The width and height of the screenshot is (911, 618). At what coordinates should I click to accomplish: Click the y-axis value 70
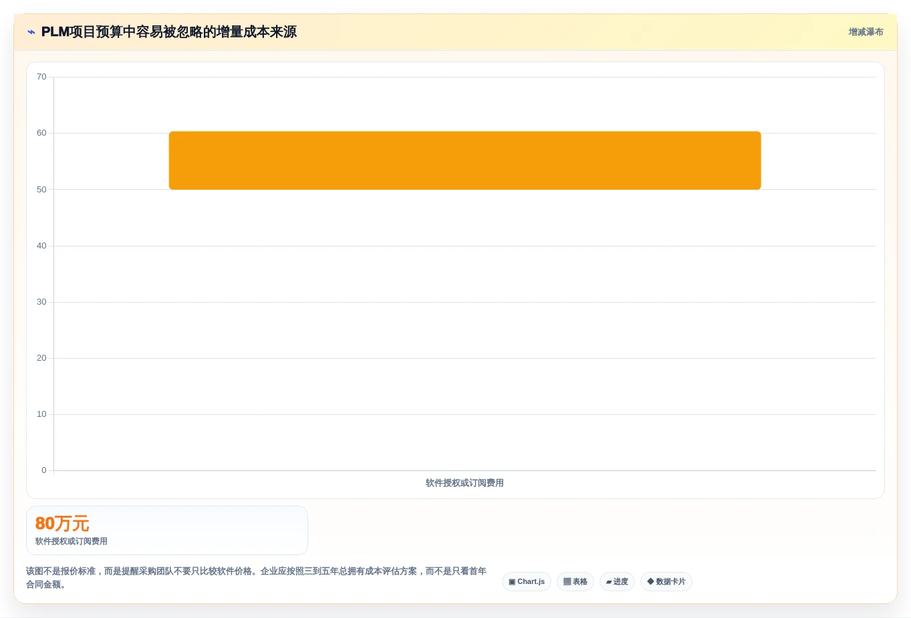pos(41,77)
